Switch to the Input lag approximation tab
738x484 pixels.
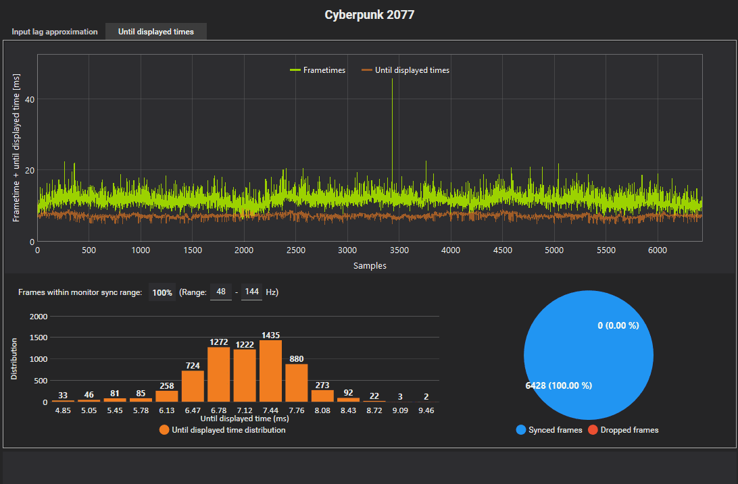click(x=54, y=31)
